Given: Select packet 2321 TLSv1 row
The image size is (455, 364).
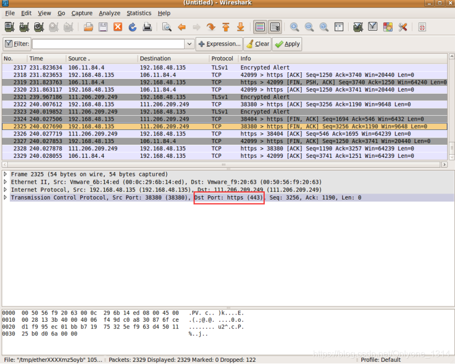Looking at the screenshot, I should pos(225,97).
